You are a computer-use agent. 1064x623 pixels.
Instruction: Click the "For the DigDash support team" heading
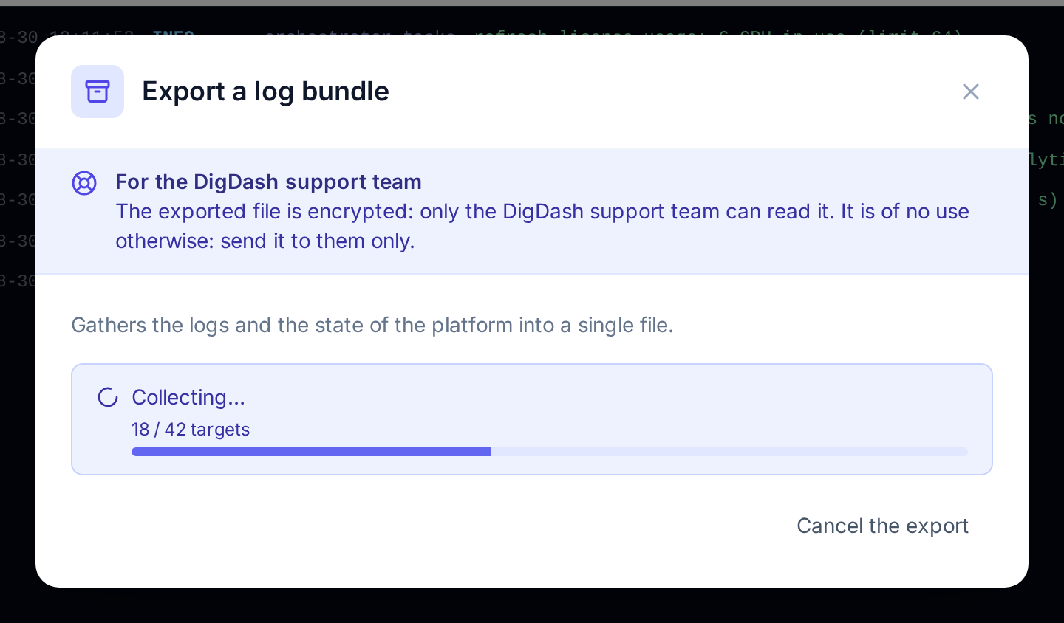[268, 182]
